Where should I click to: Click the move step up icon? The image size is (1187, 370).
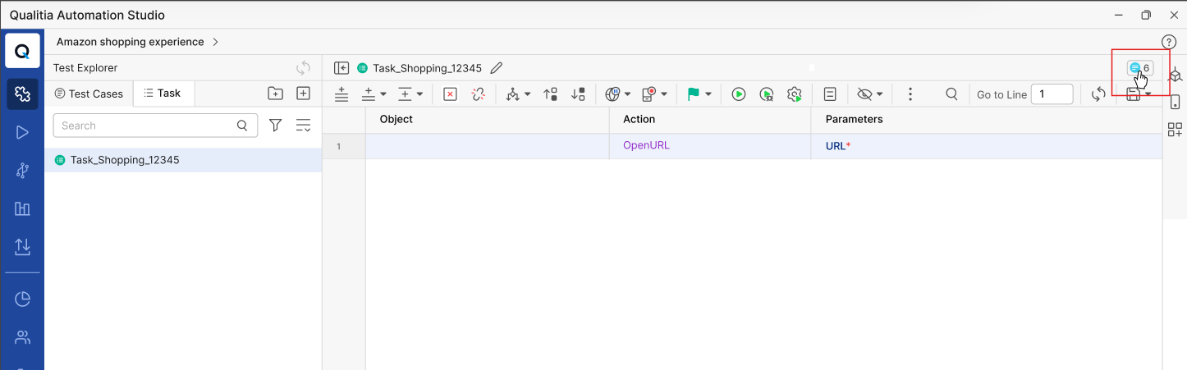point(551,94)
